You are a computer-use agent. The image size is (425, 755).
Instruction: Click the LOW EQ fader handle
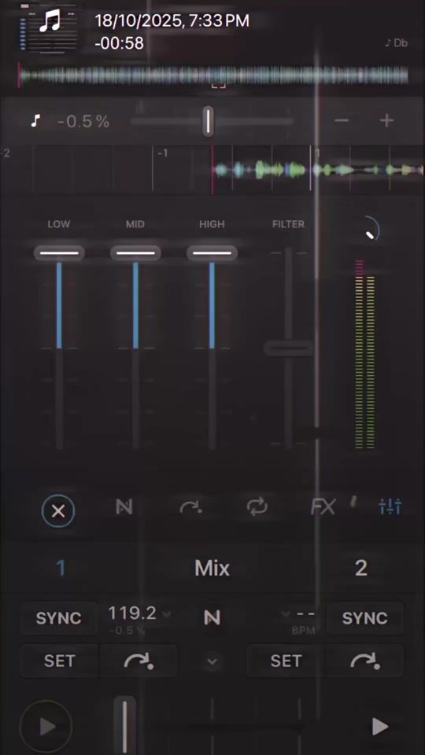[x=59, y=253]
